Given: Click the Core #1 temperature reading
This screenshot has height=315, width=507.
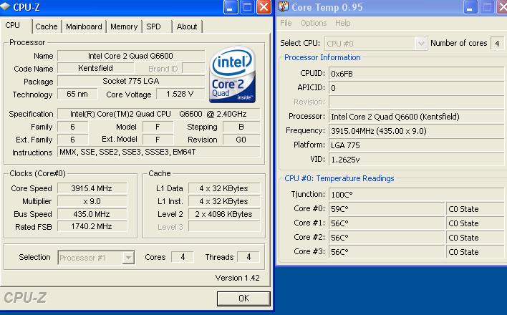Looking at the screenshot, I should point(387,223).
